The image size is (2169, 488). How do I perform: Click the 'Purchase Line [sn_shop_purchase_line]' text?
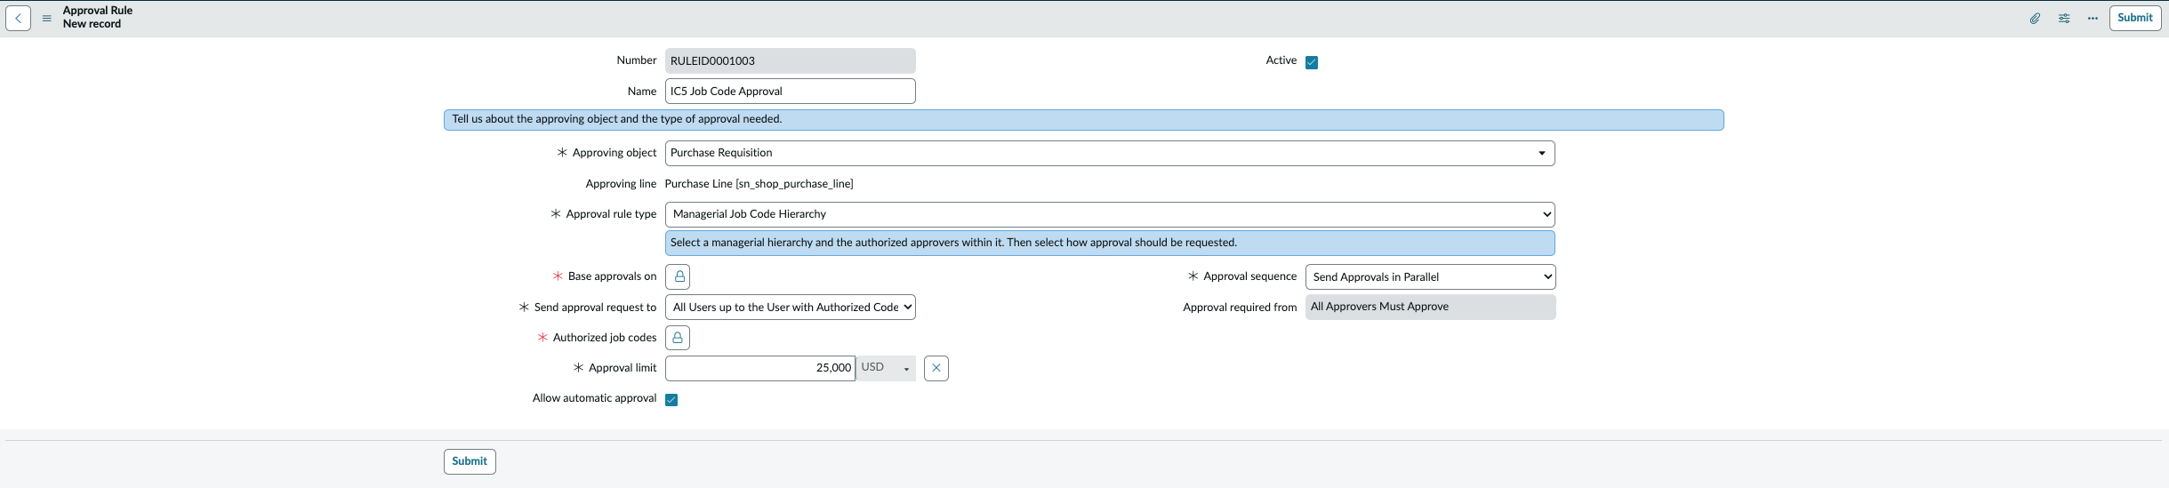pos(759,184)
